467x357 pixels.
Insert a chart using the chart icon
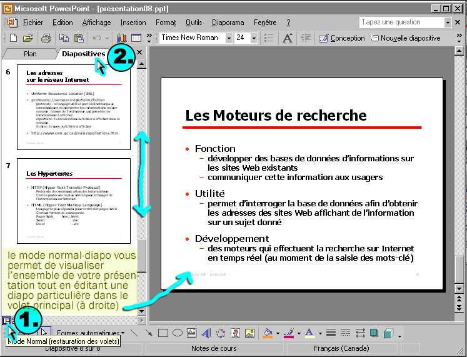(121, 38)
